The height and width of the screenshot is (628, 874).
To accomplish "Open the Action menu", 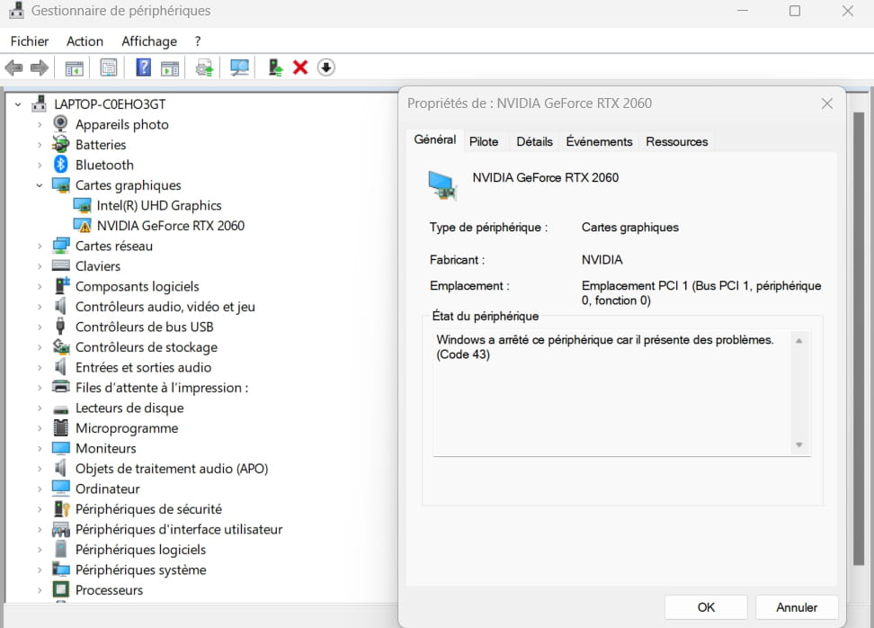I will coord(85,41).
